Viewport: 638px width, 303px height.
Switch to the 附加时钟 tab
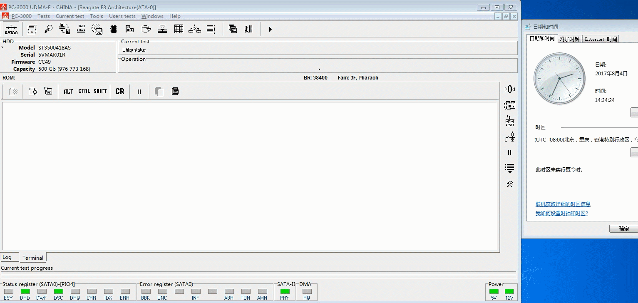(x=569, y=39)
